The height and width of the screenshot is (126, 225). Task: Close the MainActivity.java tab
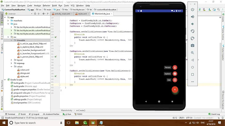coord(112,14)
